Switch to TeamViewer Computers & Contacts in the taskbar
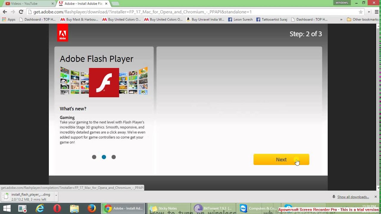Screen dimensions: 381x214 click(259, 208)
